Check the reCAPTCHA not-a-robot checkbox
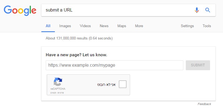The width and height of the screenshot is (223, 110). (x=123, y=84)
